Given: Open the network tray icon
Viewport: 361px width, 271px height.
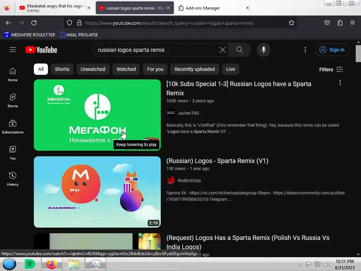Looking at the screenshot, I should pyautogui.click(x=318, y=264).
